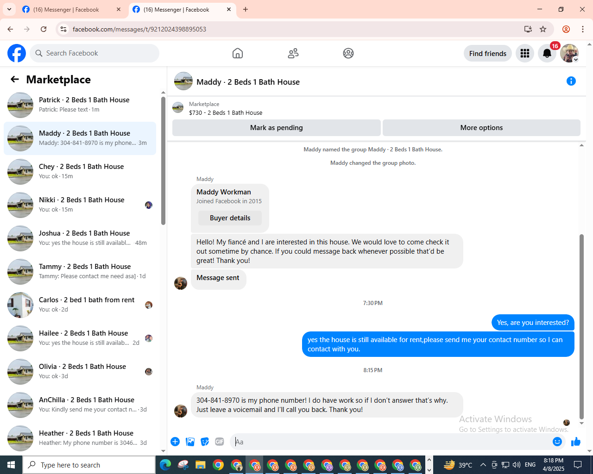Install app icon in address bar
The image size is (593, 474).
(528, 29)
